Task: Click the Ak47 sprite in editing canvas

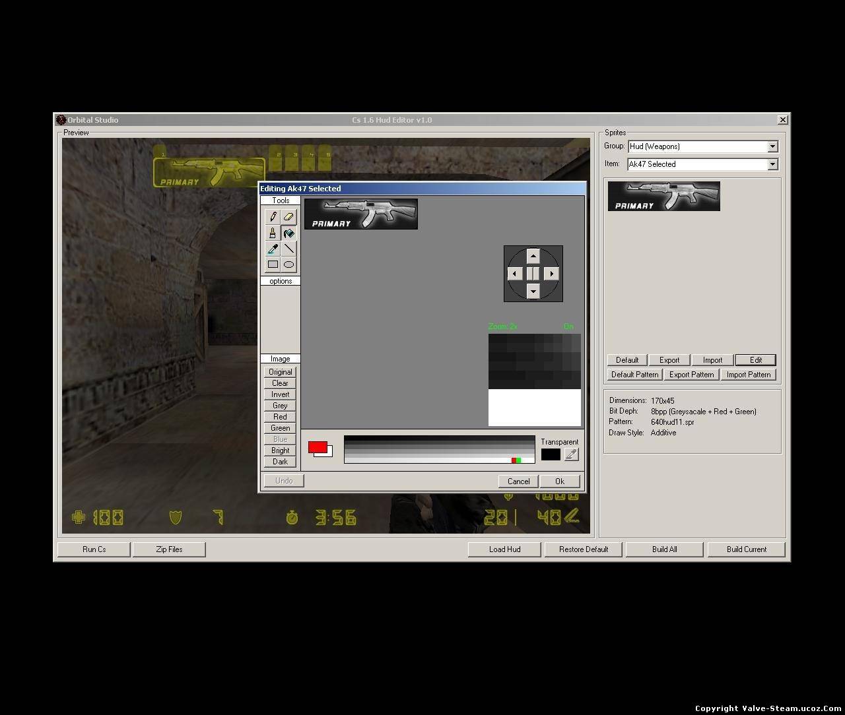Action: 361,214
